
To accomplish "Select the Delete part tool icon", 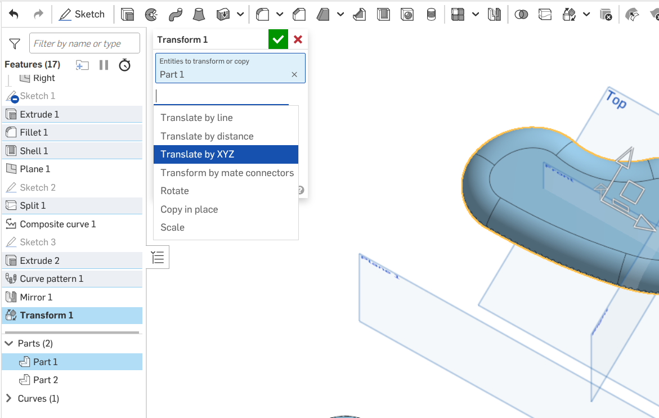I will (606, 15).
